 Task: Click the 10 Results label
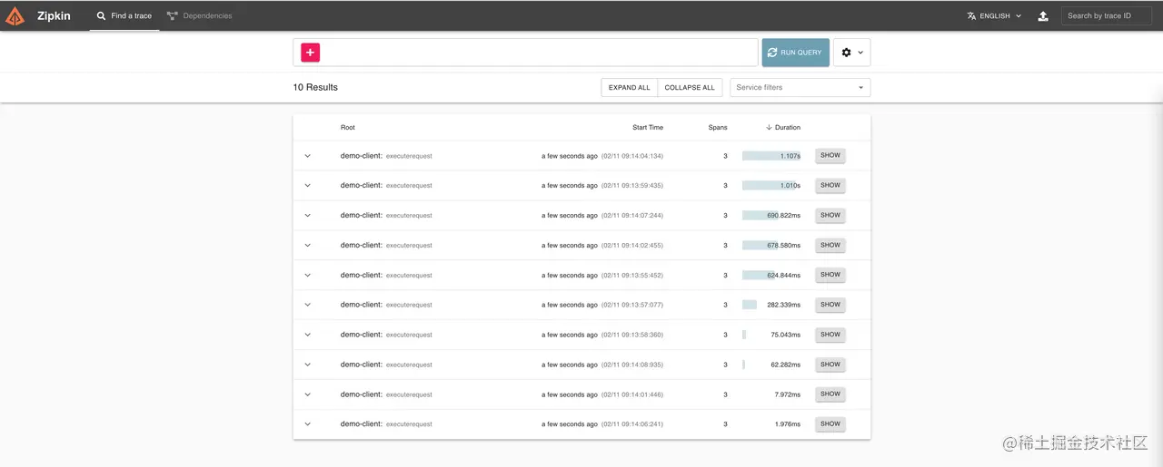coord(315,87)
